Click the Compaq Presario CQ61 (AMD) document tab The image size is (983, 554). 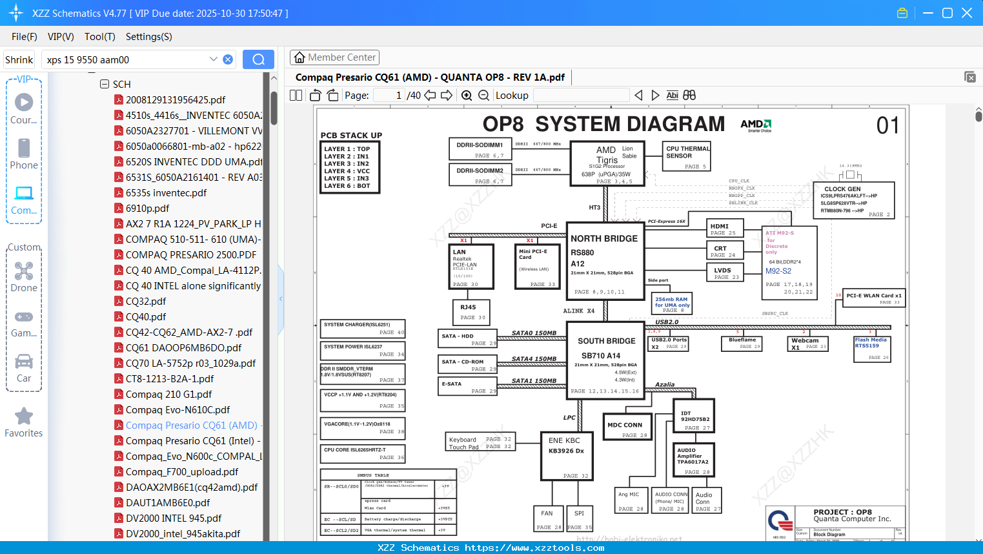point(430,77)
